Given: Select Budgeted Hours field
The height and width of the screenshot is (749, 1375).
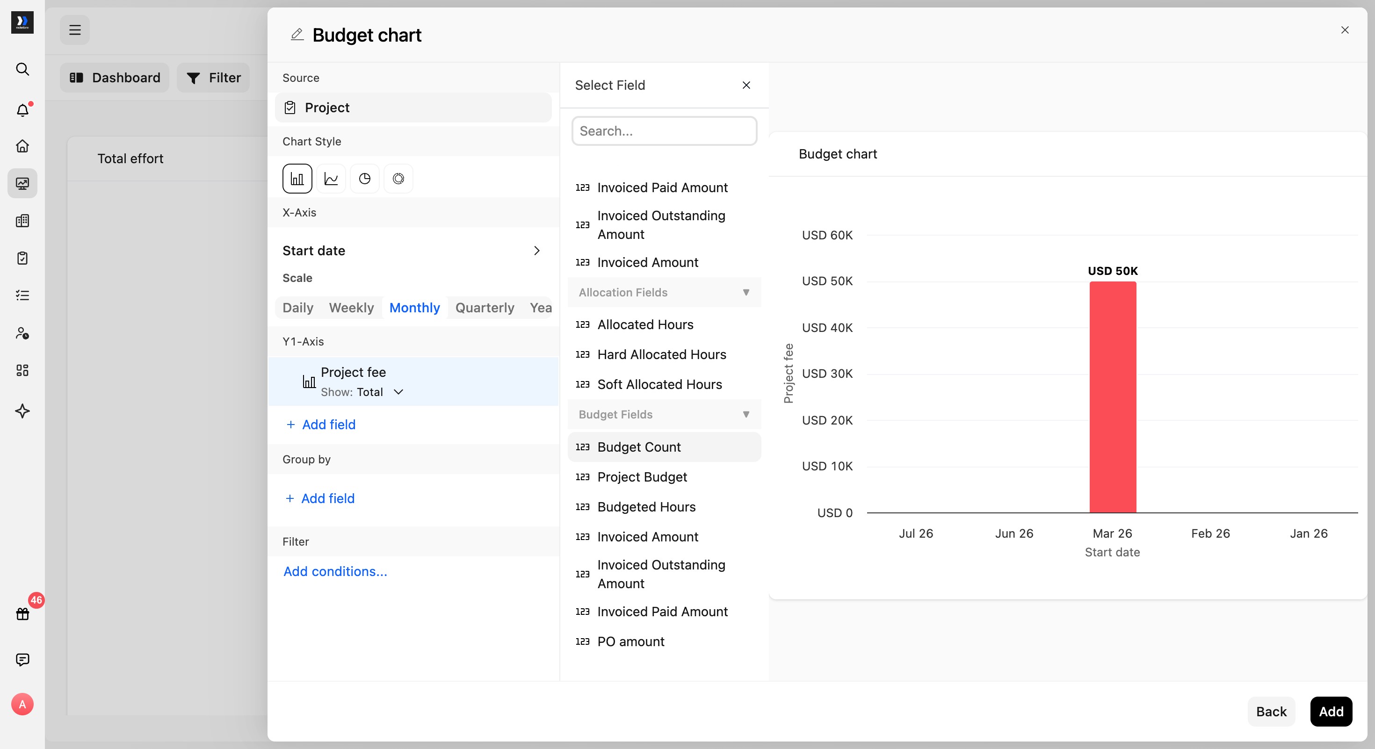Looking at the screenshot, I should tap(664, 507).
